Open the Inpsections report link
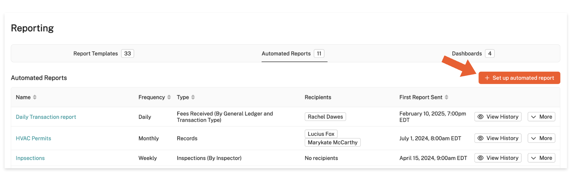This screenshot has height=177, width=574. [30, 158]
